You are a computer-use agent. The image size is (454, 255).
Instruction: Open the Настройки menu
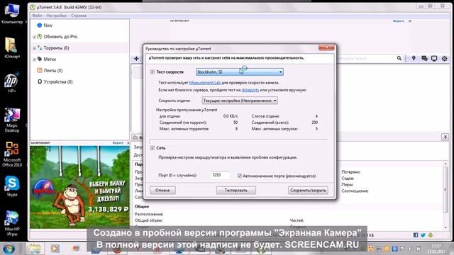pos(57,16)
